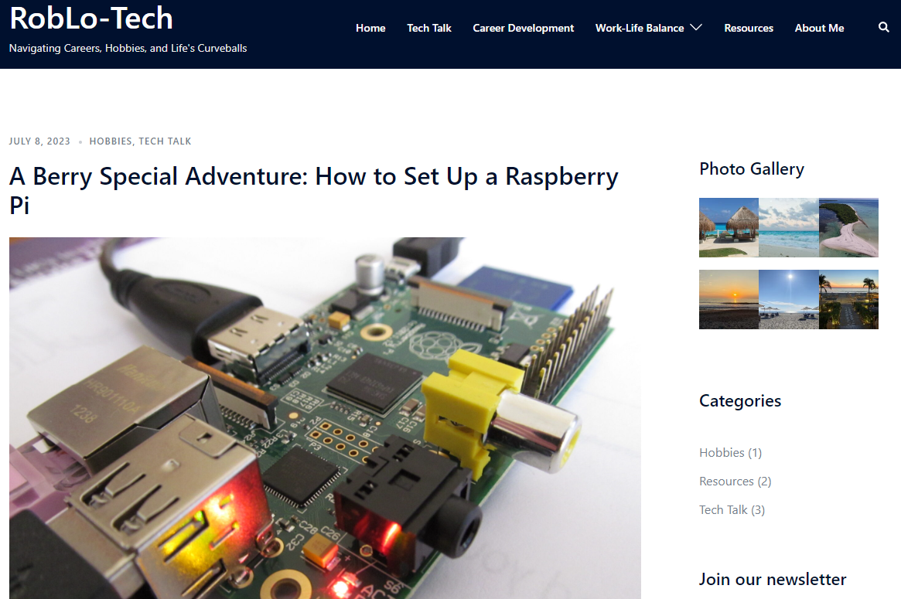Click the July 8, 2023 post date
Image resolution: width=901 pixels, height=599 pixels.
click(39, 141)
